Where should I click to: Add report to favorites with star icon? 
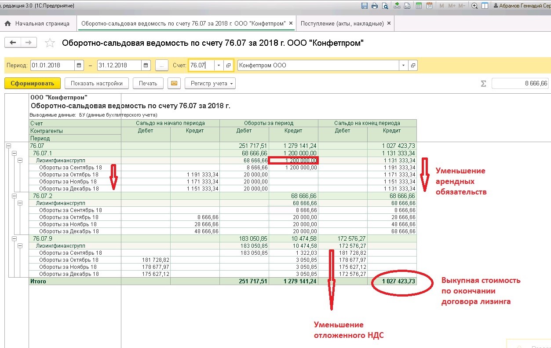click(x=50, y=43)
